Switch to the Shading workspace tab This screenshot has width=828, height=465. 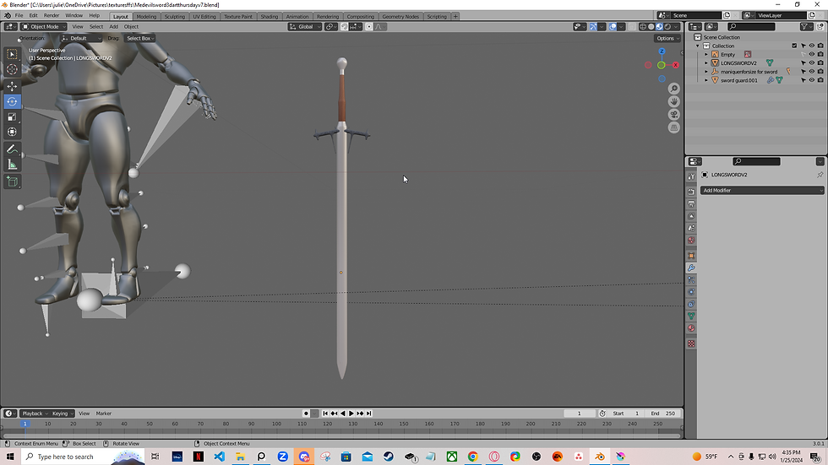pos(269,16)
